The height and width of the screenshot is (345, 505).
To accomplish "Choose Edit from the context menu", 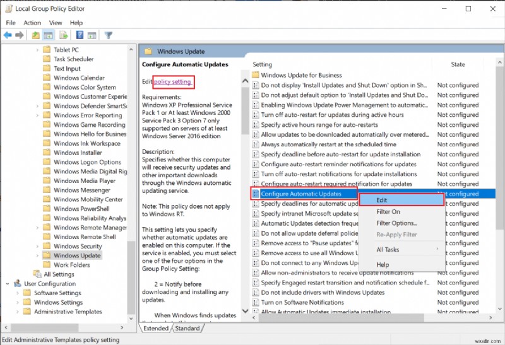I will [401, 200].
